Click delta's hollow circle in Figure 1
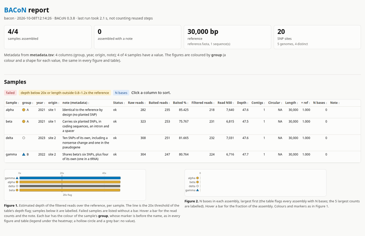The height and width of the screenshot is (236, 365). pyautogui.click(x=17, y=186)
